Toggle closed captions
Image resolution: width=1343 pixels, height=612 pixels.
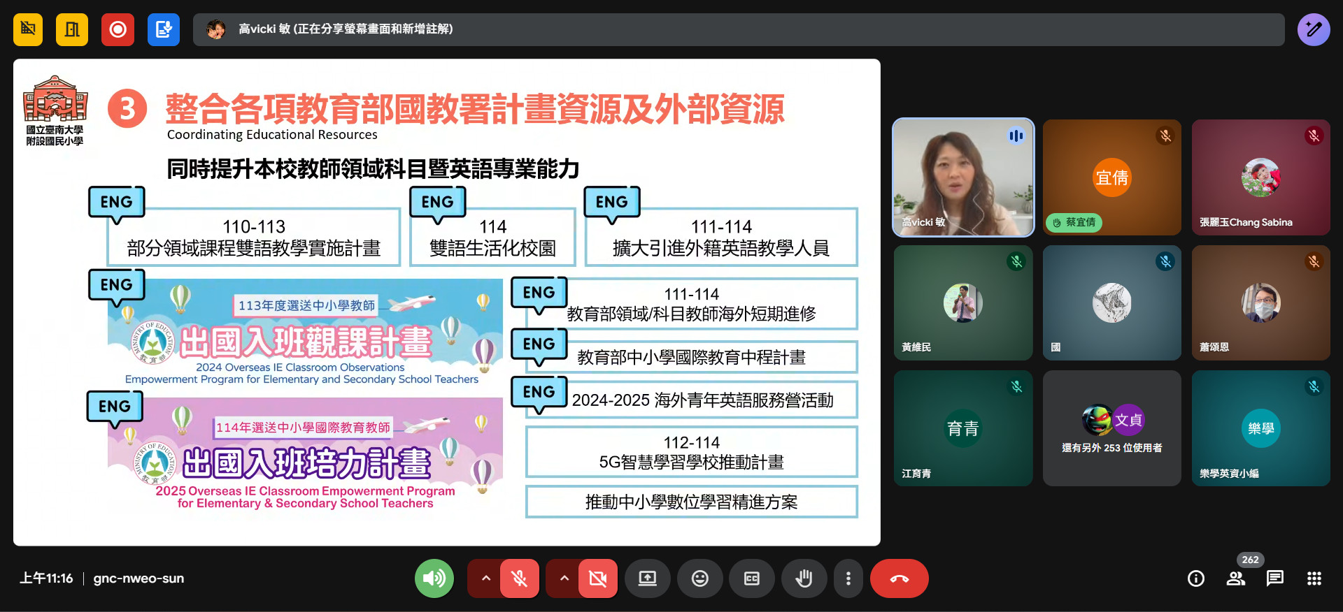coord(751,578)
